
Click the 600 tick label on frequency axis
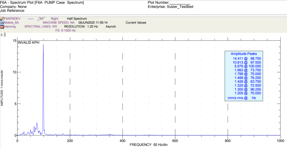(x=175, y=141)
